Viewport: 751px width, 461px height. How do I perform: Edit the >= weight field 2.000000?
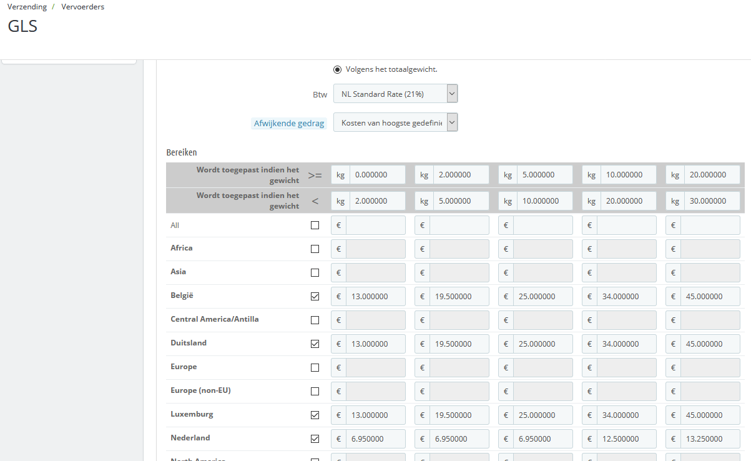point(461,175)
